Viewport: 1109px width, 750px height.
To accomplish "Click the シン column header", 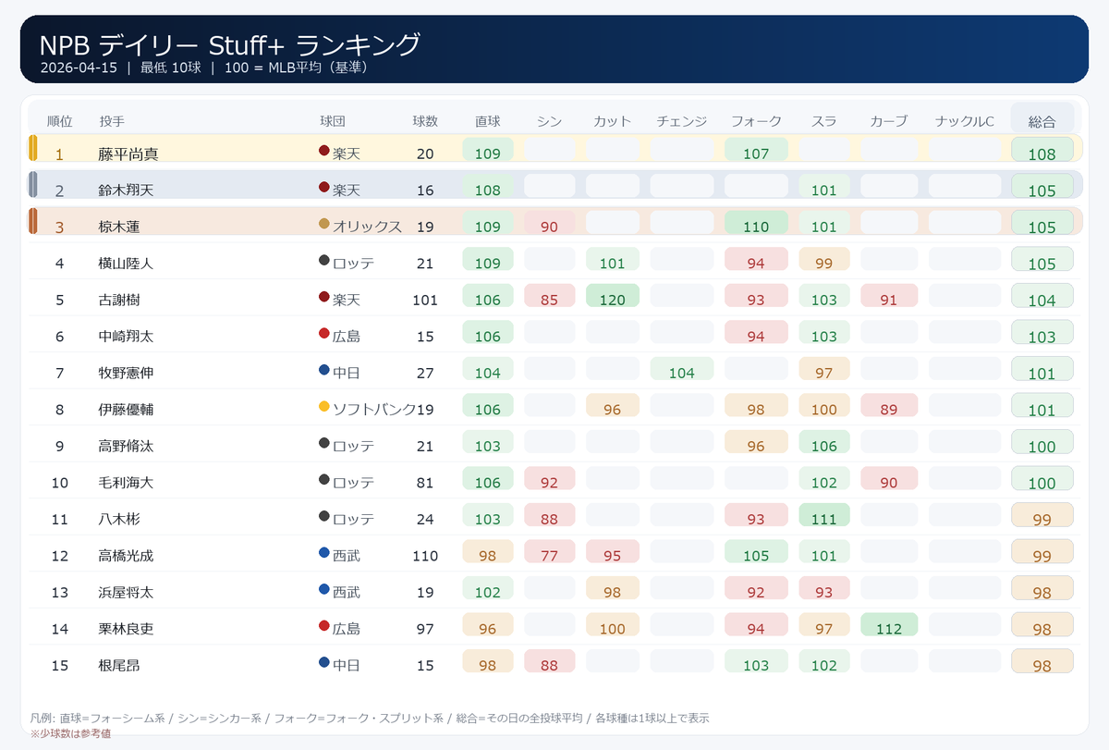I will [550, 121].
